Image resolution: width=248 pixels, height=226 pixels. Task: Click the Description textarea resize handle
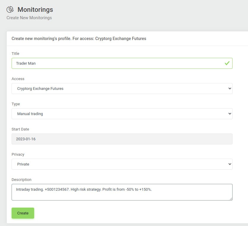(231, 199)
